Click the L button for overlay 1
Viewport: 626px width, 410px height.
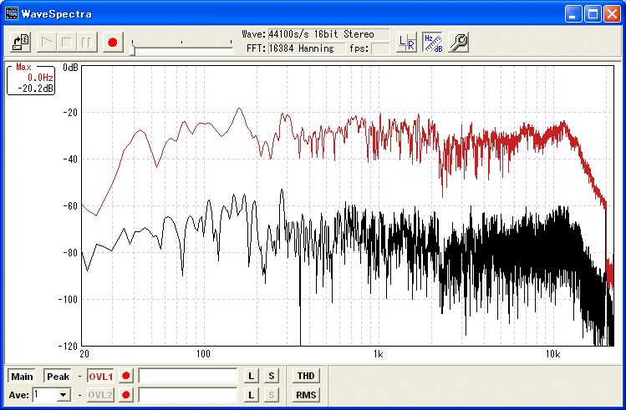coord(251,377)
